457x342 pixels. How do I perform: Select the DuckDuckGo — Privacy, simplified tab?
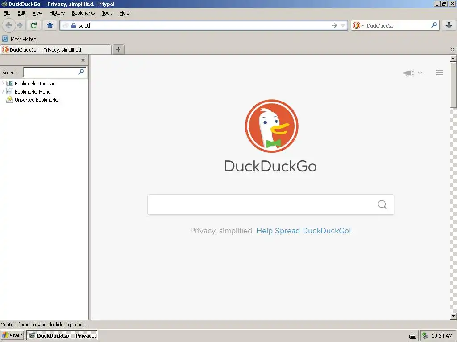tap(56, 50)
